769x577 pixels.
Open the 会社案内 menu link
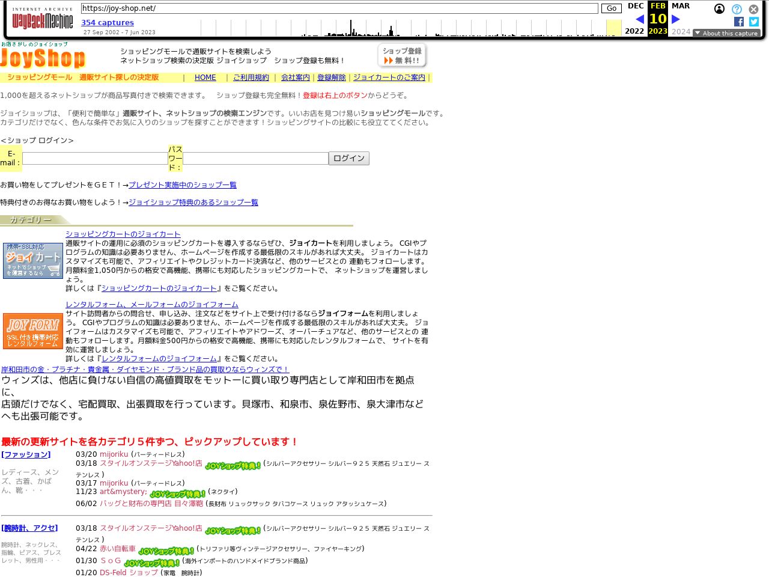(x=295, y=78)
